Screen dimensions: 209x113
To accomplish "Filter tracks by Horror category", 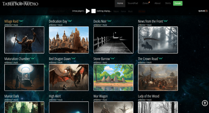I will click(x=124, y=11).
